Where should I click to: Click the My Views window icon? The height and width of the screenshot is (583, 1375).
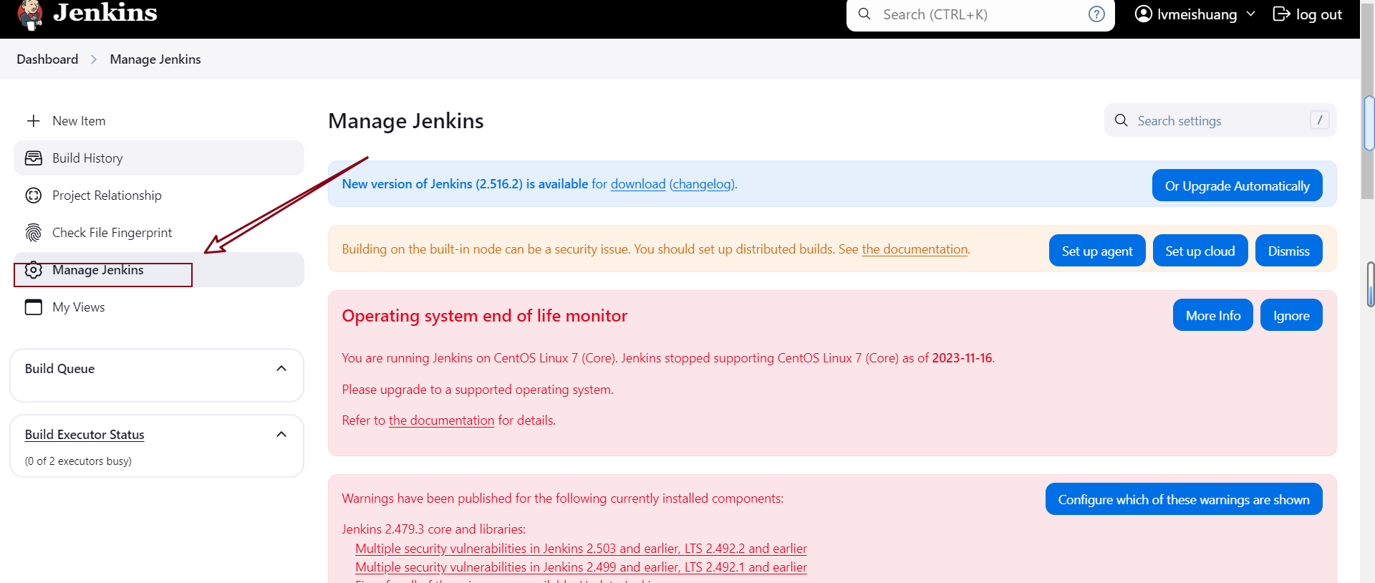point(34,307)
